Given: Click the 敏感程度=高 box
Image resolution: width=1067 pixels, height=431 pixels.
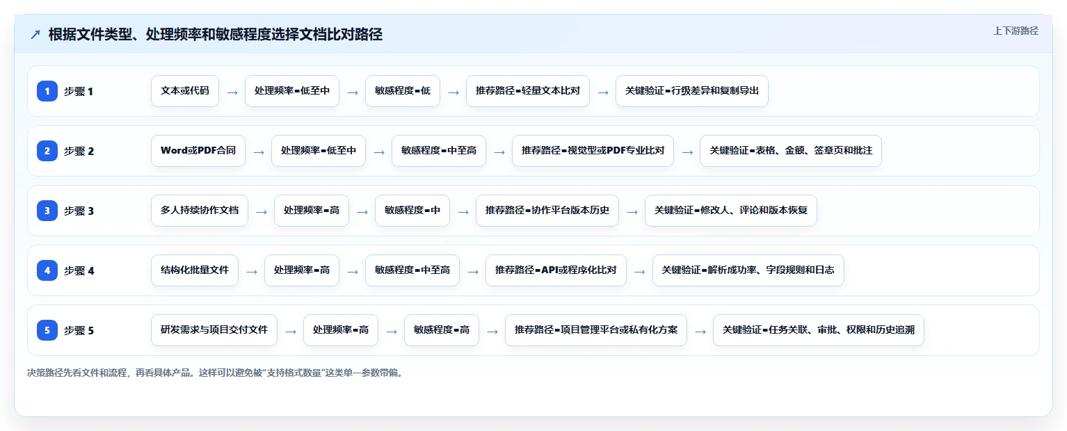Looking at the screenshot, I should [x=442, y=330].
